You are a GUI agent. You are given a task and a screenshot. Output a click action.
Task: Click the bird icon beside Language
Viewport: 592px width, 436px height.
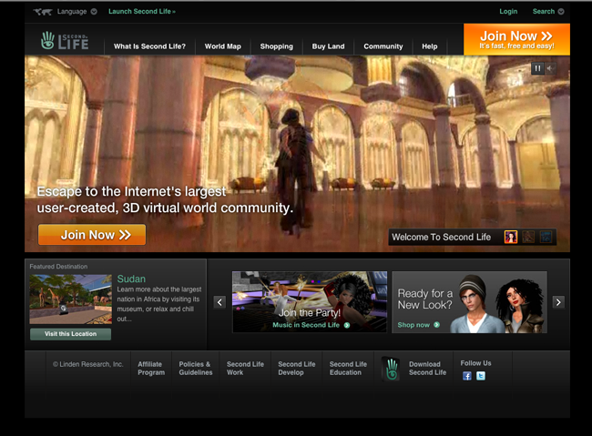point(43,12)
